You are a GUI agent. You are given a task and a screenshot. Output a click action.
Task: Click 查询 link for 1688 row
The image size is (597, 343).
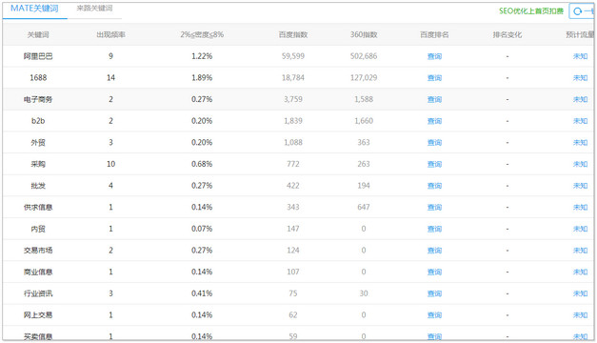[x=434, y=78]
